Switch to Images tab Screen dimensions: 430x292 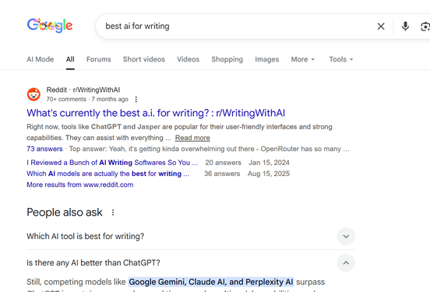[267, 59]
